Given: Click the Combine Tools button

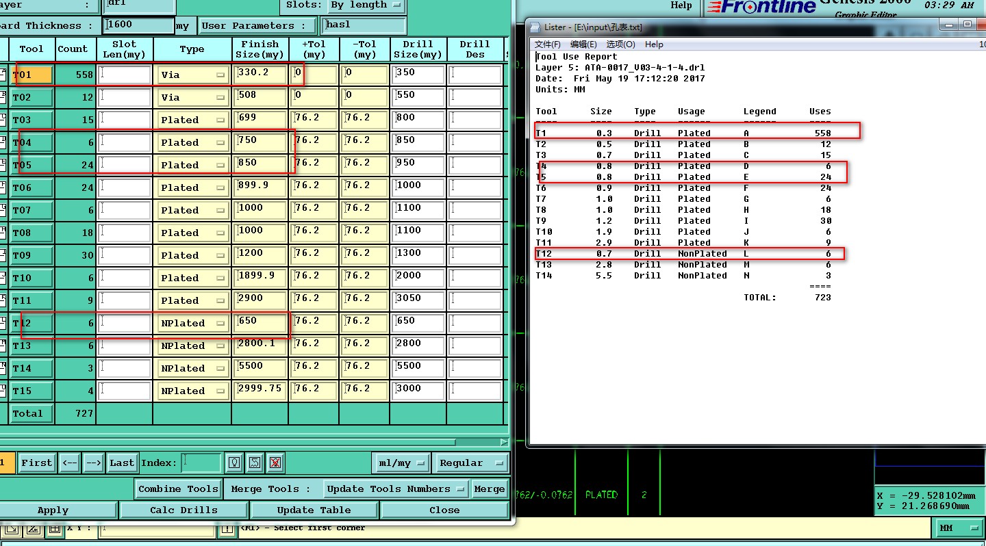Looking at the screenshot, I should pyautogui.click(x=178, y=489).
